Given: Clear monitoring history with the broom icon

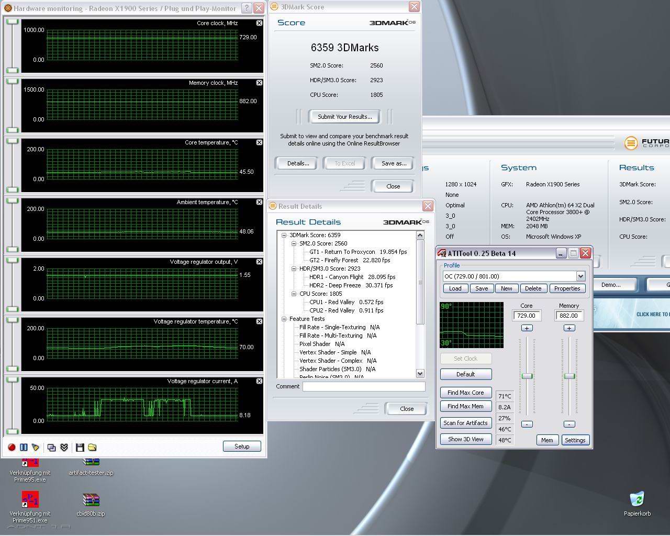Looking at the screenshot, I should [x=36, y=447].
